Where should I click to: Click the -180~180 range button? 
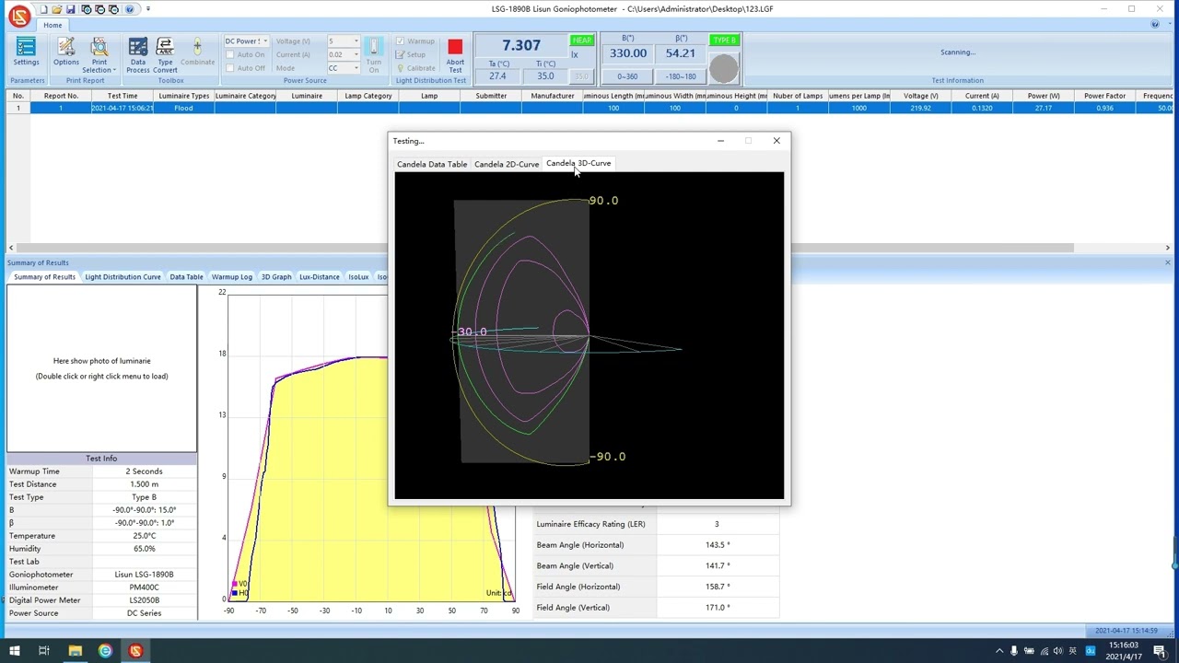681,76
